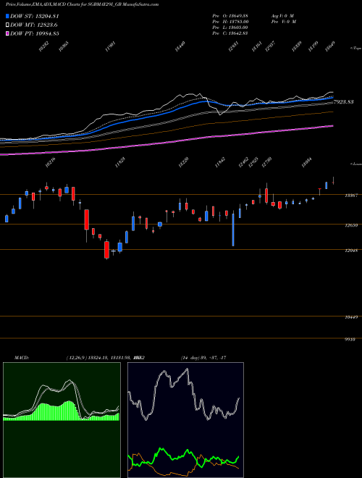Click the blue DOW ST legend square
This screenshot has width=362, height=478.
pyautogui.click(x=7, y=16)
